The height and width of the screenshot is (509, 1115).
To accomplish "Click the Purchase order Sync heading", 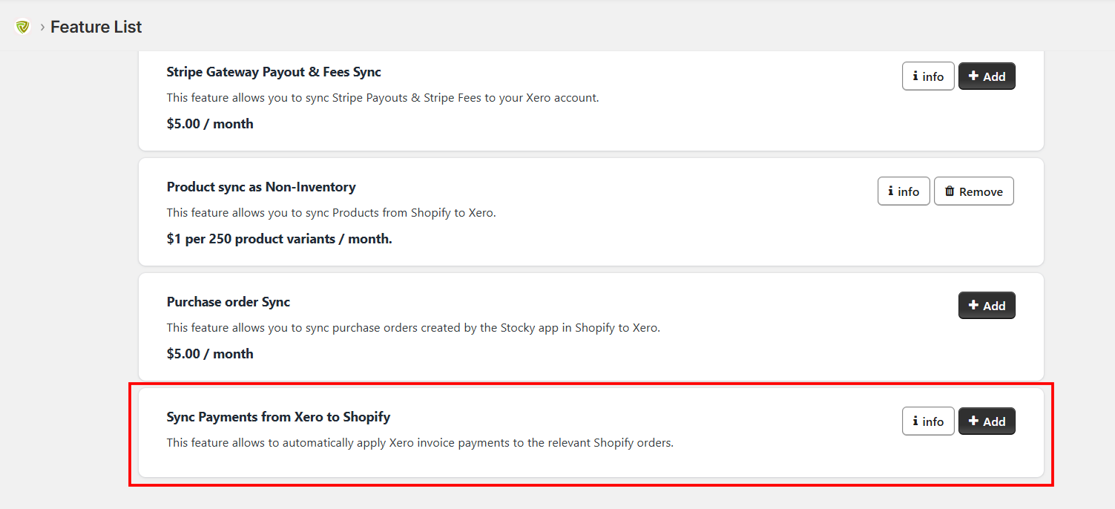I will pos(228,302).
